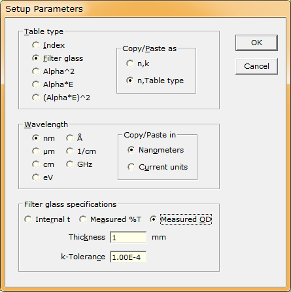Click the Thickness input field
Screen dimensions: 291x292
point(128,237)
